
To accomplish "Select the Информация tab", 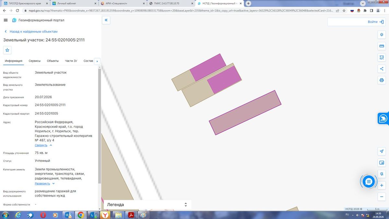I will [14, 61].
